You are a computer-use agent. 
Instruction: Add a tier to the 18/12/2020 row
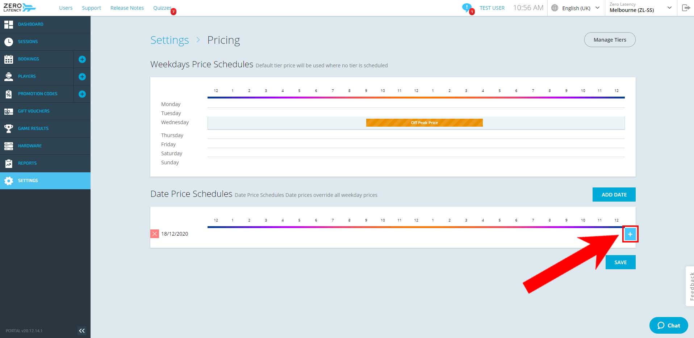630,234
